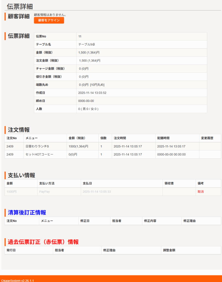This screenshot has width=222, height=282.
Task: Click the 作成日 timestamp value
Action: click(92, 93)
